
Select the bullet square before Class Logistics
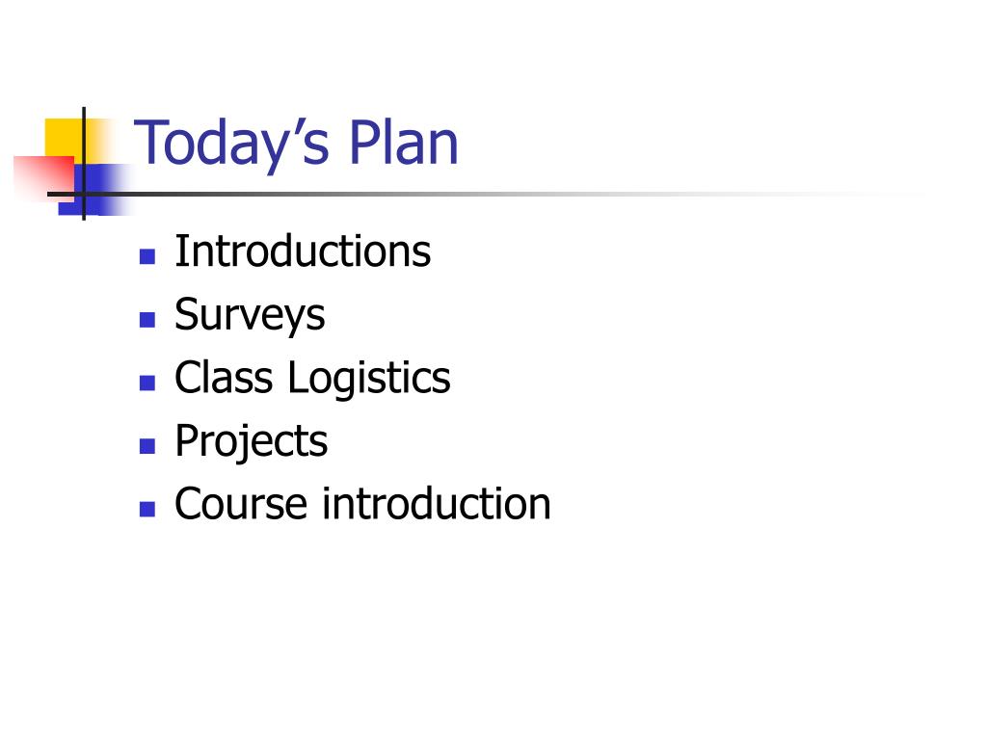[x=147, y=383]
